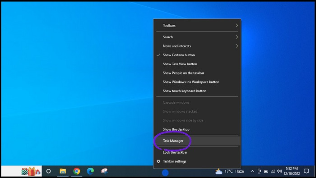Image resolution: width=316 pixels, height=178 pixels.
Task: Open the volume speaker tray icon
Action: (x=279, y=171)
